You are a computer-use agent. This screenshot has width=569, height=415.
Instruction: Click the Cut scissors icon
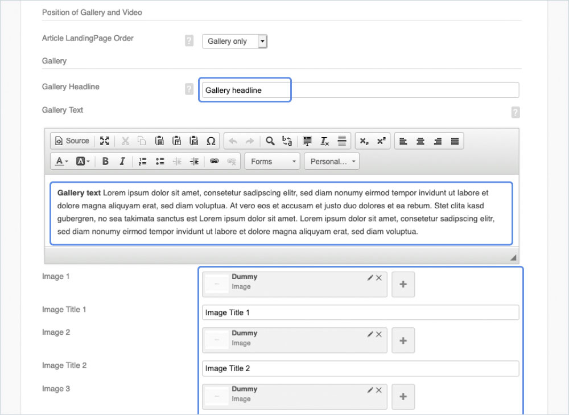[x=125, y=141]
